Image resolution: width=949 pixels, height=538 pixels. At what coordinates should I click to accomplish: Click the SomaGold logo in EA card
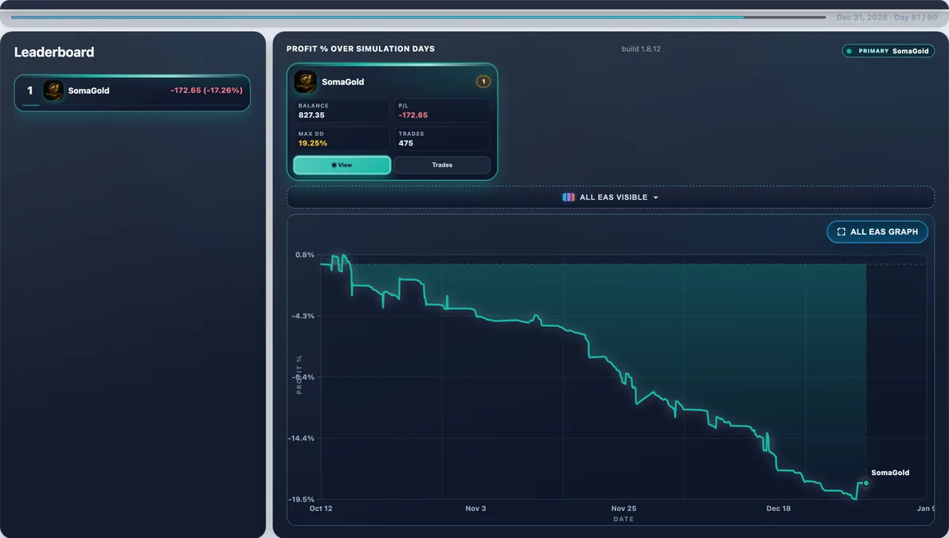pos(305,82)
